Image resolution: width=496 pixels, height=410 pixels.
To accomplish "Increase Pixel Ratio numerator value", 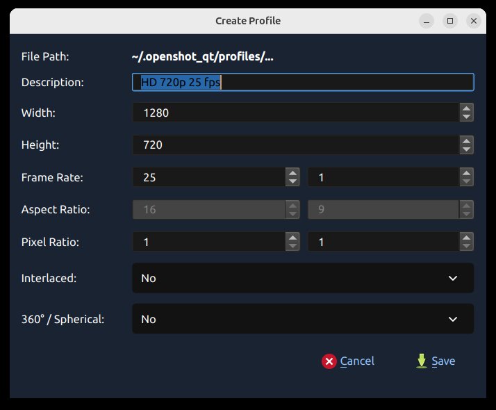I will [x=292, y=238].
